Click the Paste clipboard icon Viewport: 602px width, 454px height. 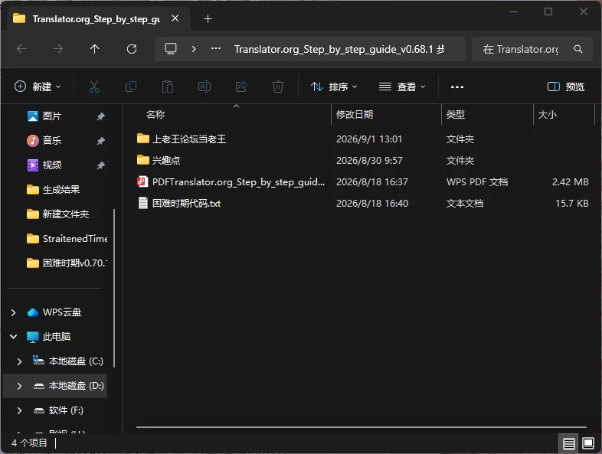[168, 87]
